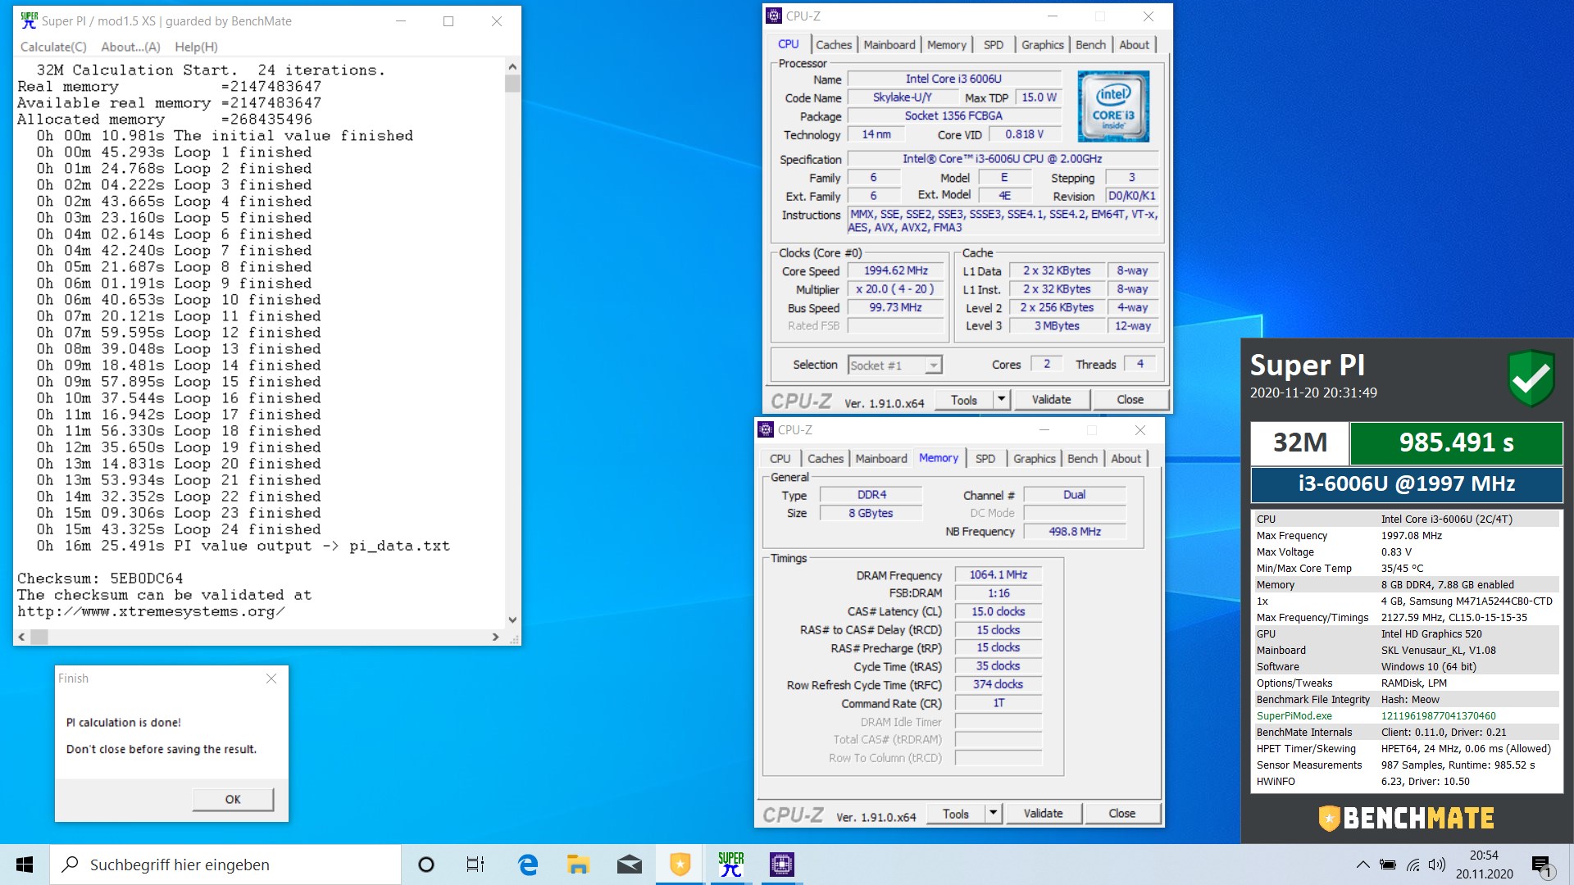Select Graphics tab in bottom CPU-Z window
1574x885 pixels.
(1034, 459)
